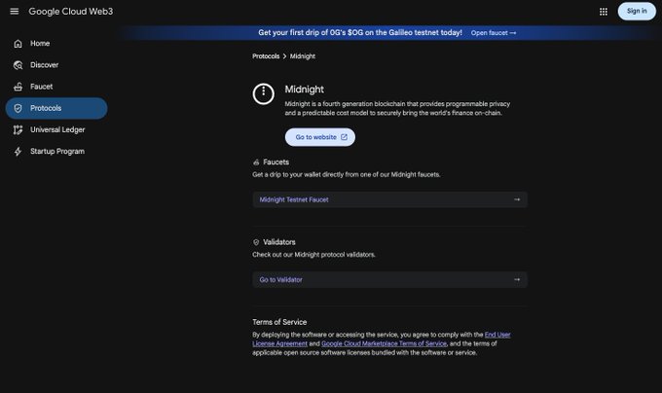The width and height of the screenshot is (662, 393).
Task: Click the Galileo testnet banner message
Action: [x=360, y=32]
